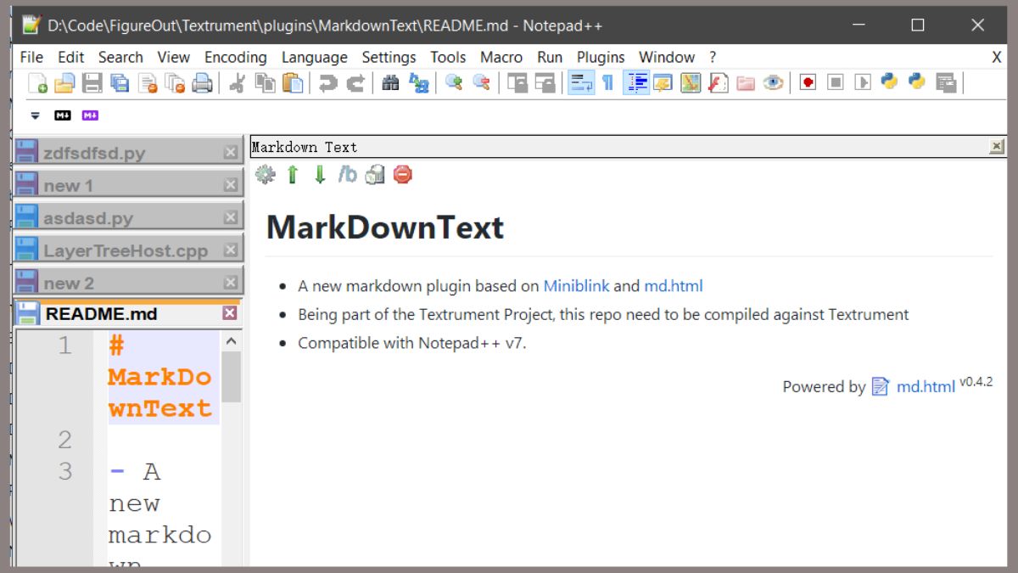Expand the small dropdown arrow below toolbar
1018x573 pixels.
(x=35, y=115)
